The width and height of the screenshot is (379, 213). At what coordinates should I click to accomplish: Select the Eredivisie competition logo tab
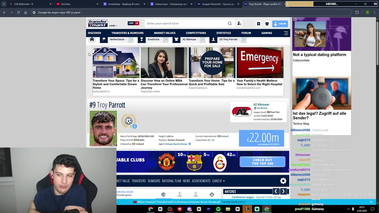point(163,194)
